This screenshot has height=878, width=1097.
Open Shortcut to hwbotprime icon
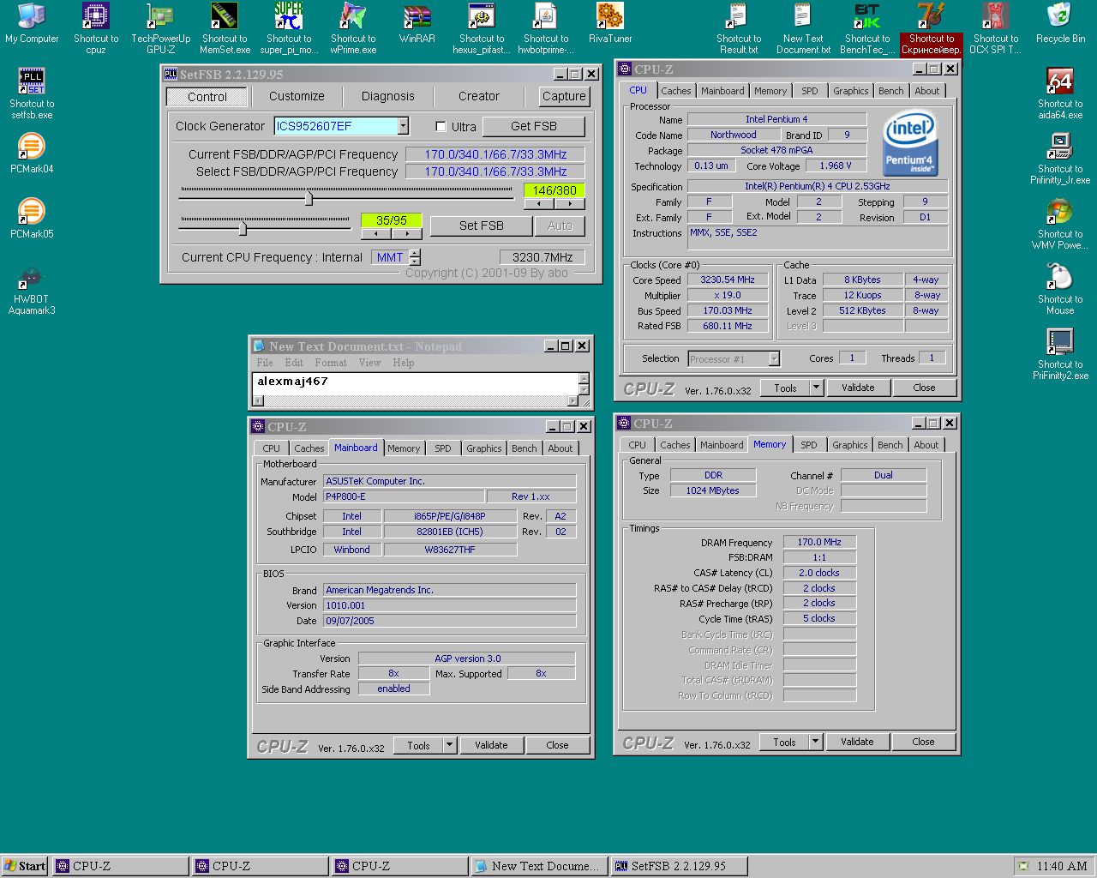(x=546, y=28)
